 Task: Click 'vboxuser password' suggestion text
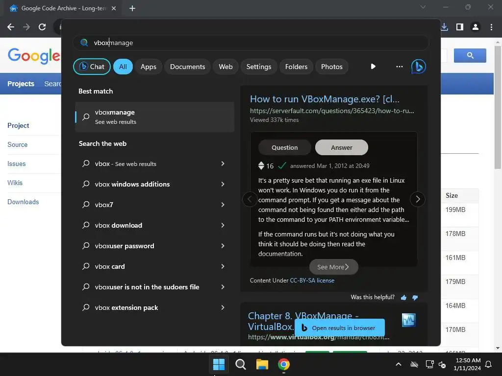[125, 246]
